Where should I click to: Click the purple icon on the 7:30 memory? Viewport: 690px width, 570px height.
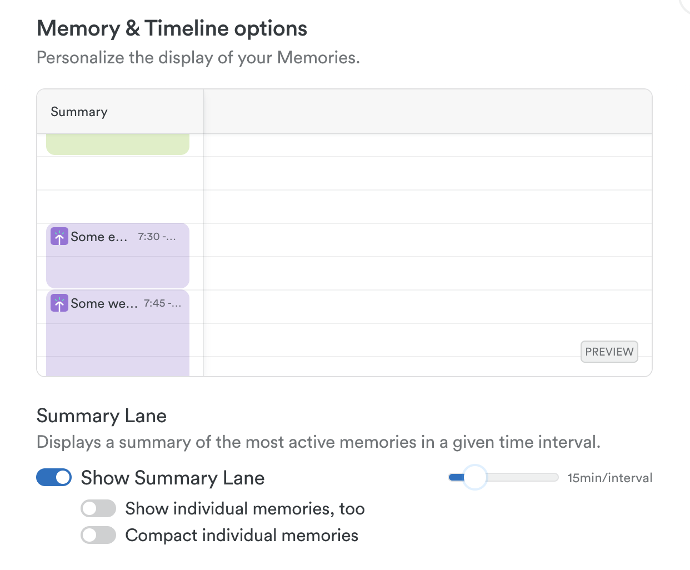pos(59,237)
